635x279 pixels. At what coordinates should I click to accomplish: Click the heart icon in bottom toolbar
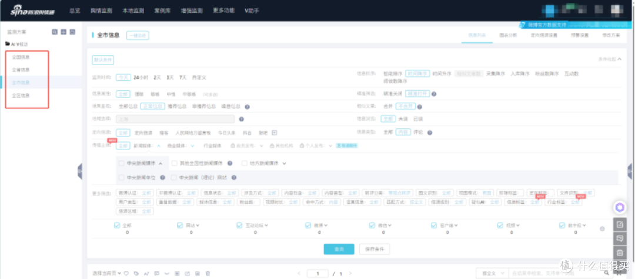(126, 274)
